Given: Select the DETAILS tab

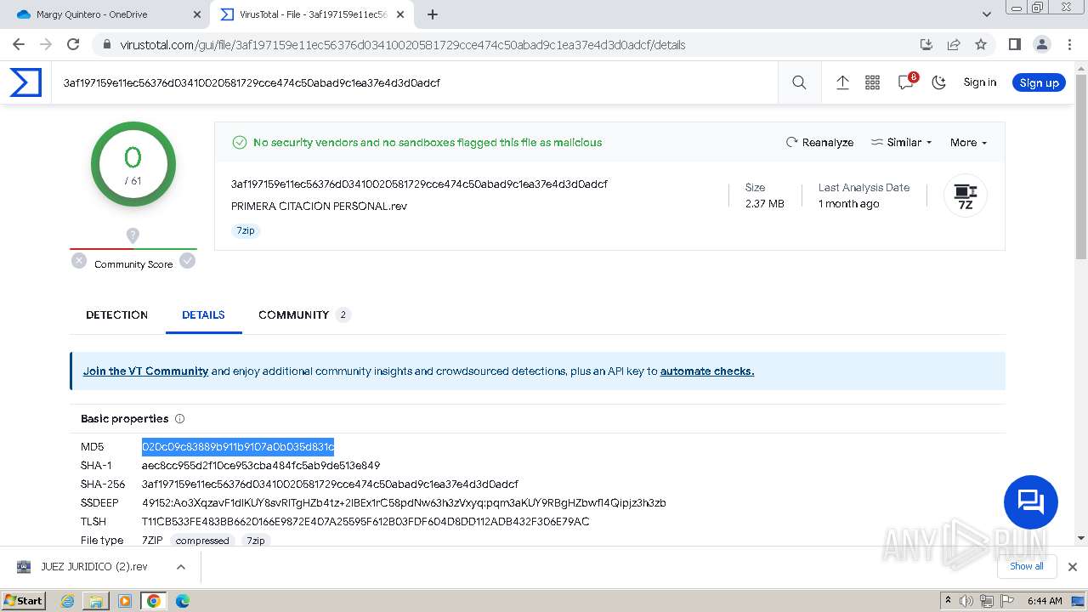Looking at the screenshot, I should (203, 314).
